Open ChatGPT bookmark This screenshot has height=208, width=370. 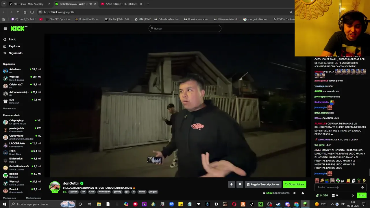(58, 19)
